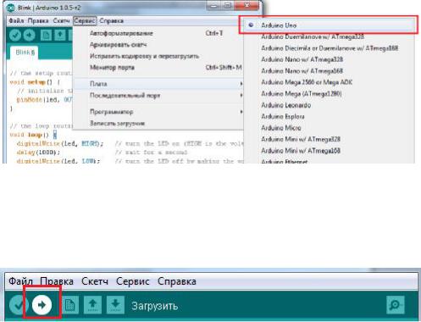
Task: Choose Архивировать скетч menu entry
Action: click(x=158, y=45)
